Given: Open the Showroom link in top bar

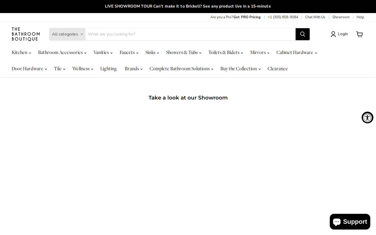Looking at the screenshot, I should pyautogui.click(x=341, y=17).
